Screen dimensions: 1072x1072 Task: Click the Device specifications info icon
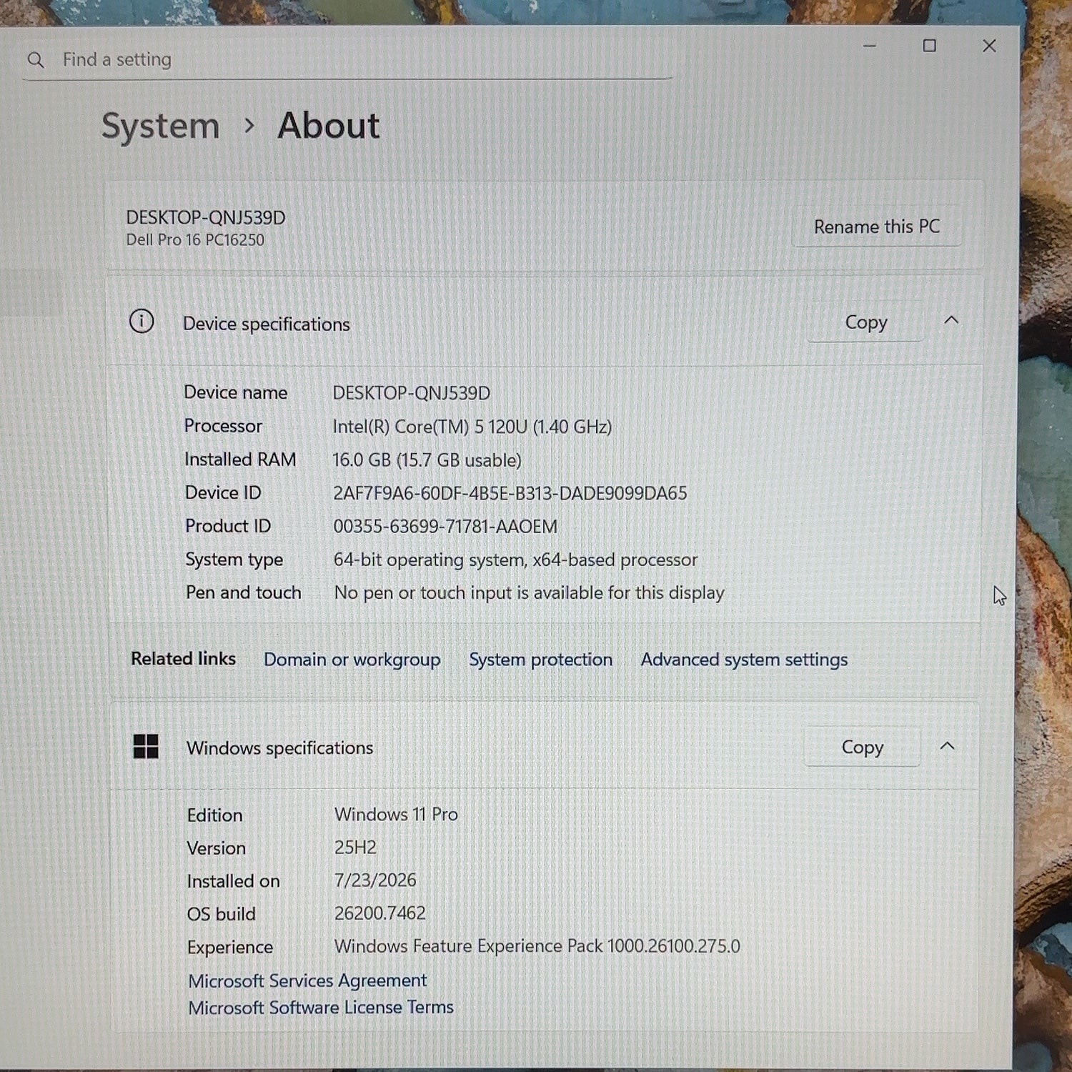[x=142, y=322]
